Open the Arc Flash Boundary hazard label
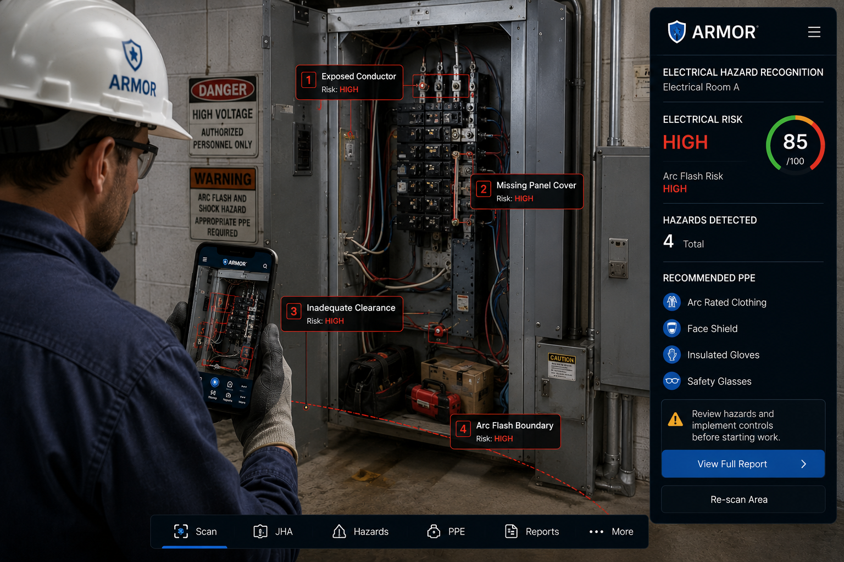This screenshot has height=562, width=844. pyautogui.click(x=506, y=431)
